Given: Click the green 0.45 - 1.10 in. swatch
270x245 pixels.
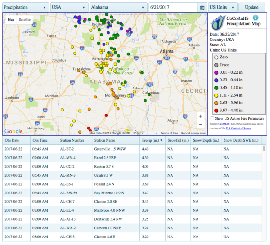Looking at the screenshot, I should click(x=216, y=88).
